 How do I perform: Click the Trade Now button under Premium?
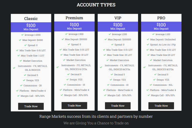[74, 106]
